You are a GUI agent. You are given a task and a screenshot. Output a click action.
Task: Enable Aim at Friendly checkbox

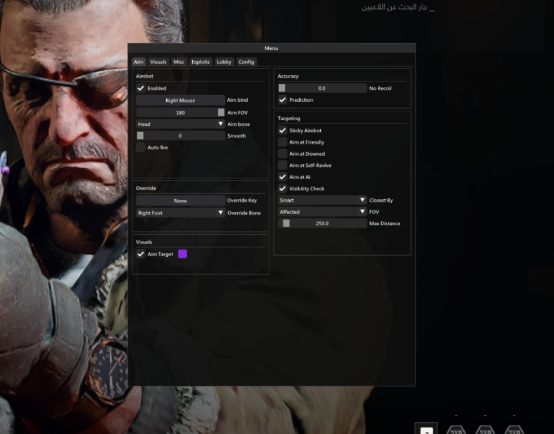[x=283, y=142]
